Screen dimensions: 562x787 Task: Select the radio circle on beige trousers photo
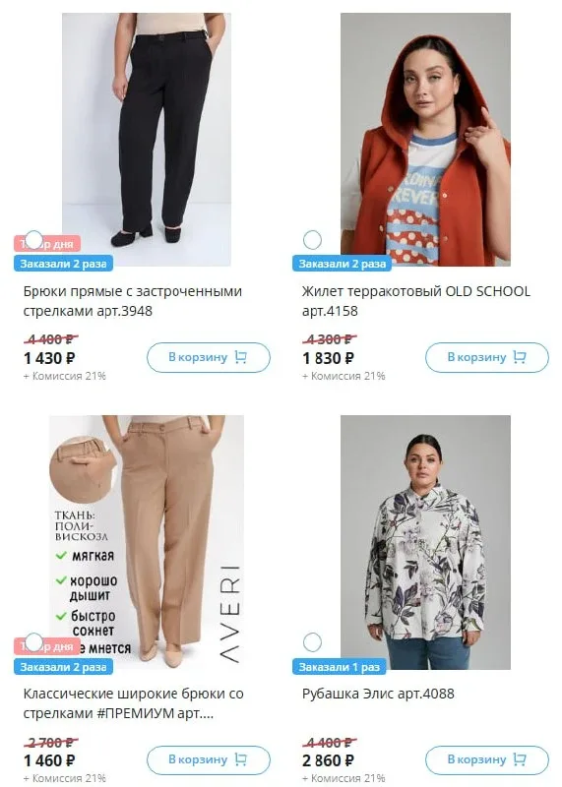33,642
